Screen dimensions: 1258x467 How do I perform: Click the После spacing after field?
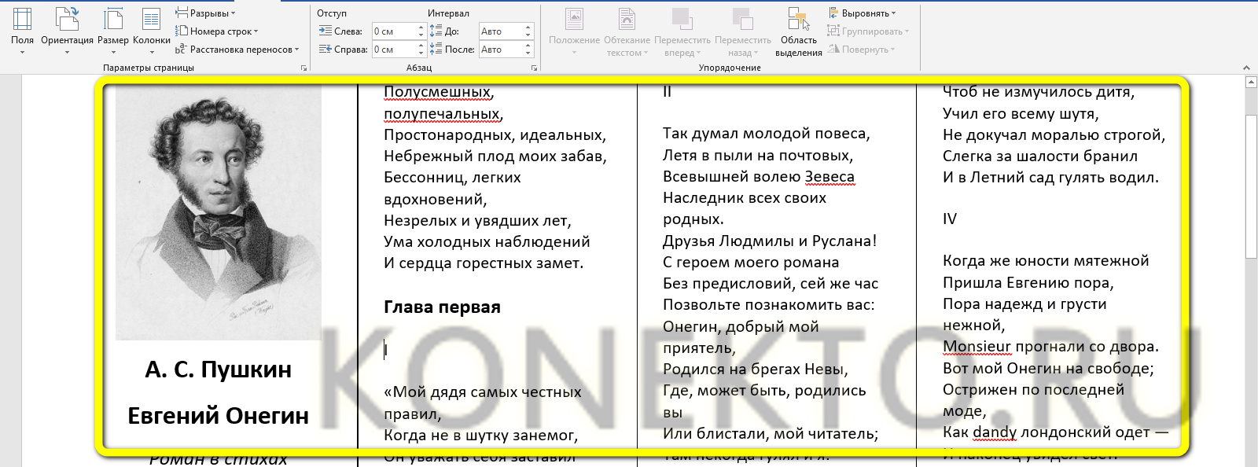[x=501, y=50]
